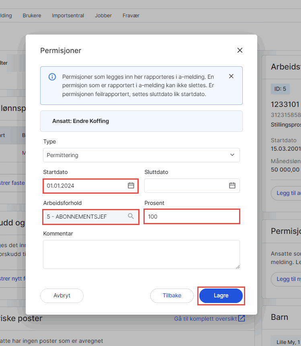Open the Brukere menu item
The height and width of the screenshot is (346, 301).
pos(32,16)
